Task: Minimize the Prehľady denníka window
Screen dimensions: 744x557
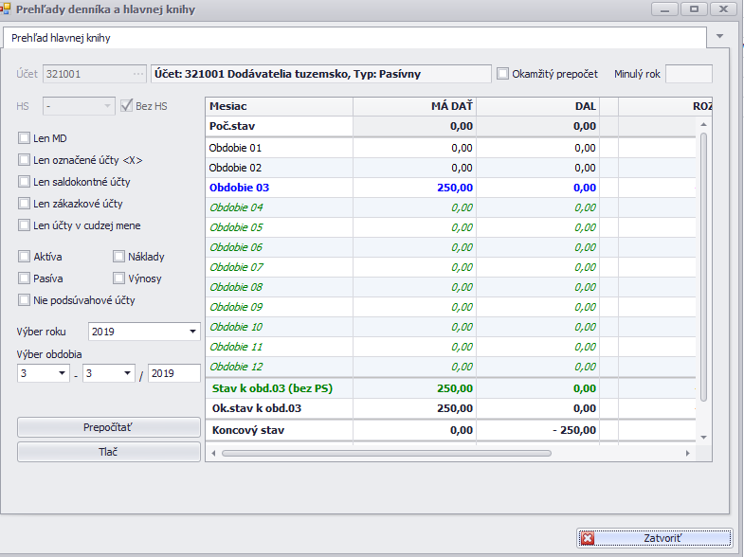Action: 666,9
